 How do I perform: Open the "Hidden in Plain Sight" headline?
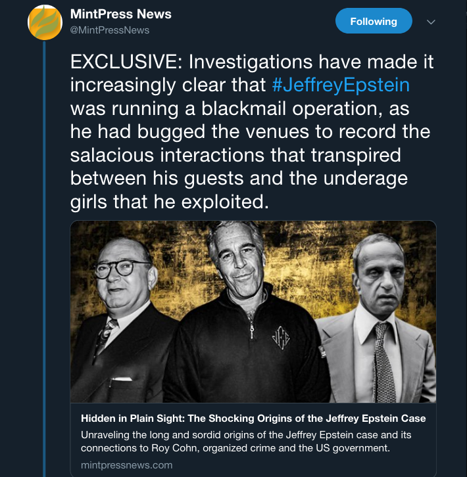[253, 419]
